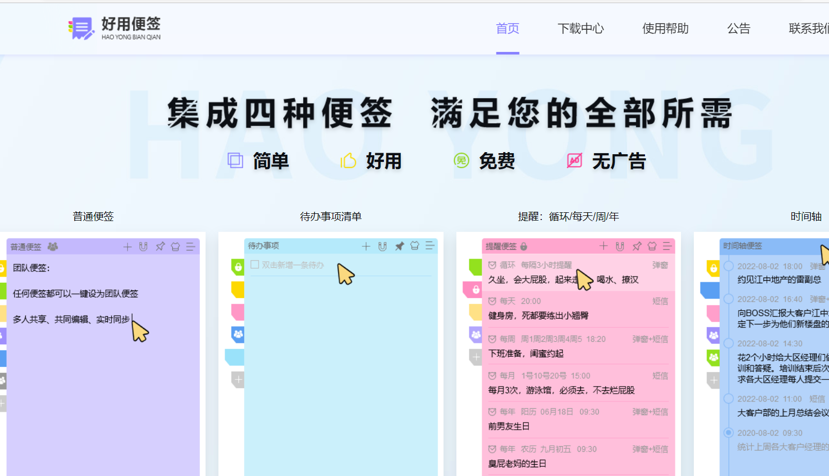Click the plus icon on 普通便签 header
This screenshot has height=476, width=829.
pos(127,247)
